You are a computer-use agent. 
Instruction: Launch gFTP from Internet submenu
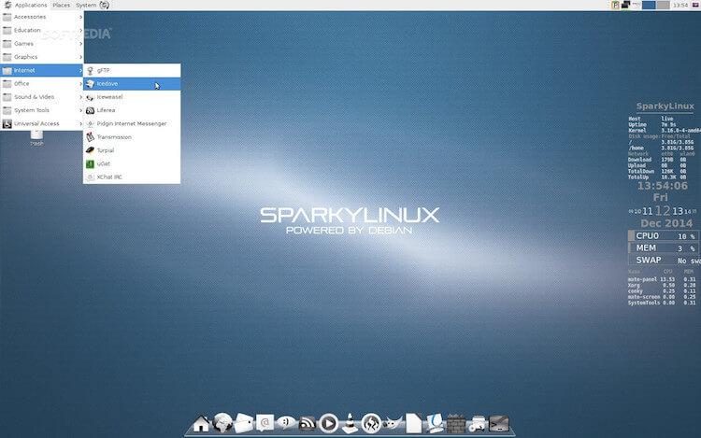click(x=132, y=71)
